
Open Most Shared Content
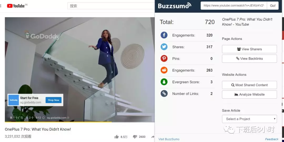[x=249, y=85]
